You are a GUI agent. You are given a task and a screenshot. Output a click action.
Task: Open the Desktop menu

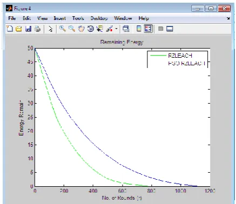(x=99, y=18)
